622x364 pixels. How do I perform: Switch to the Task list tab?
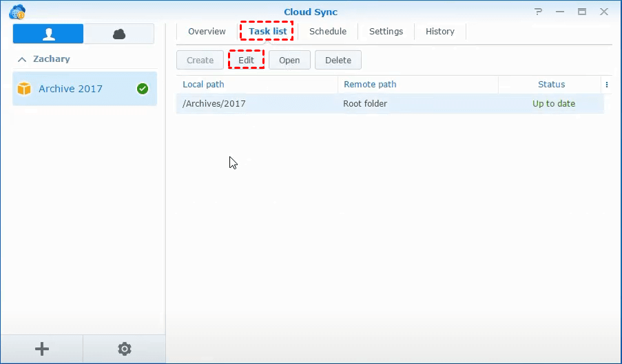267,31
